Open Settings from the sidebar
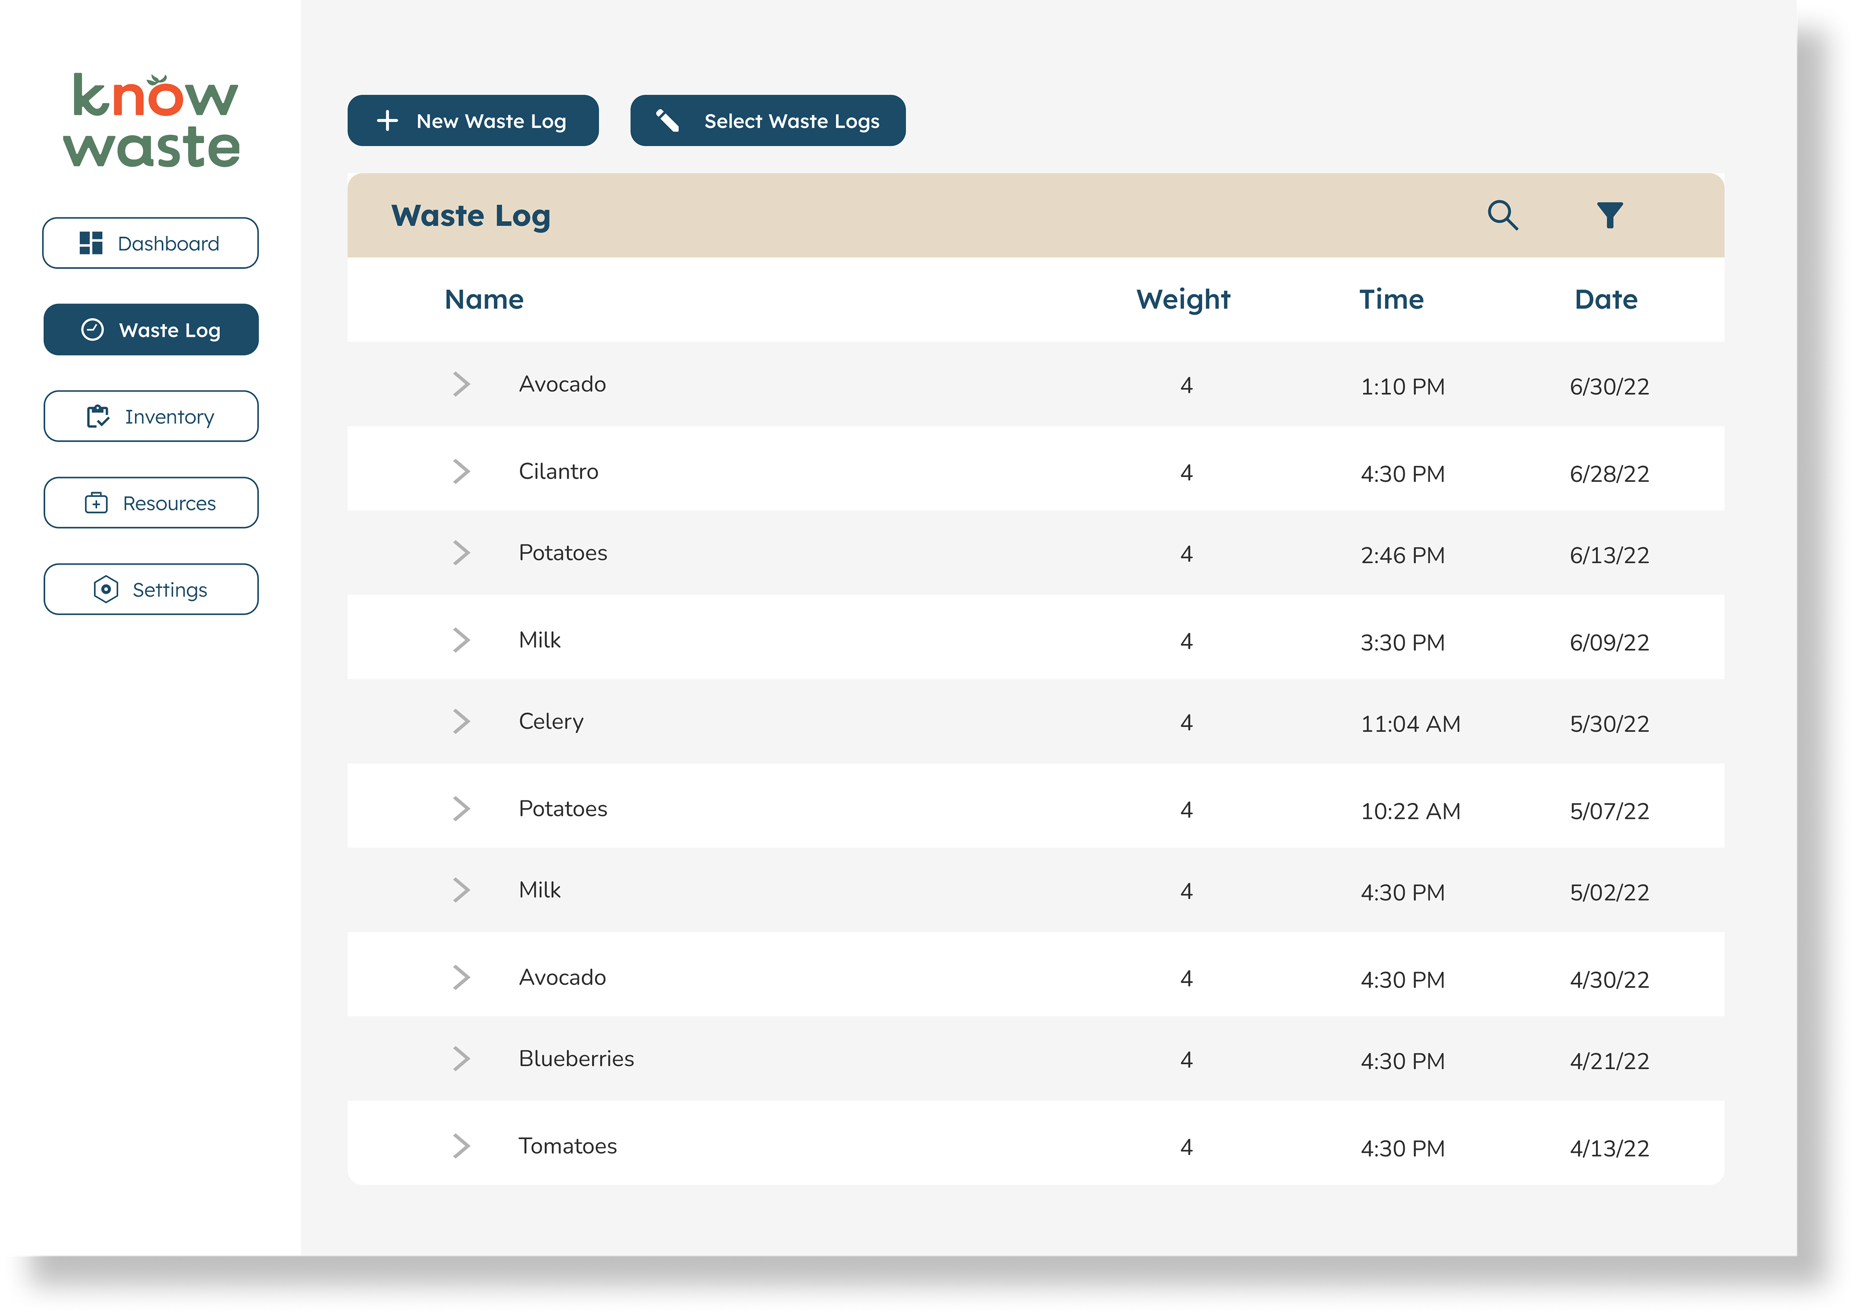The width and height of the screenshot is (1857, 1316). (x=150, y=590)
